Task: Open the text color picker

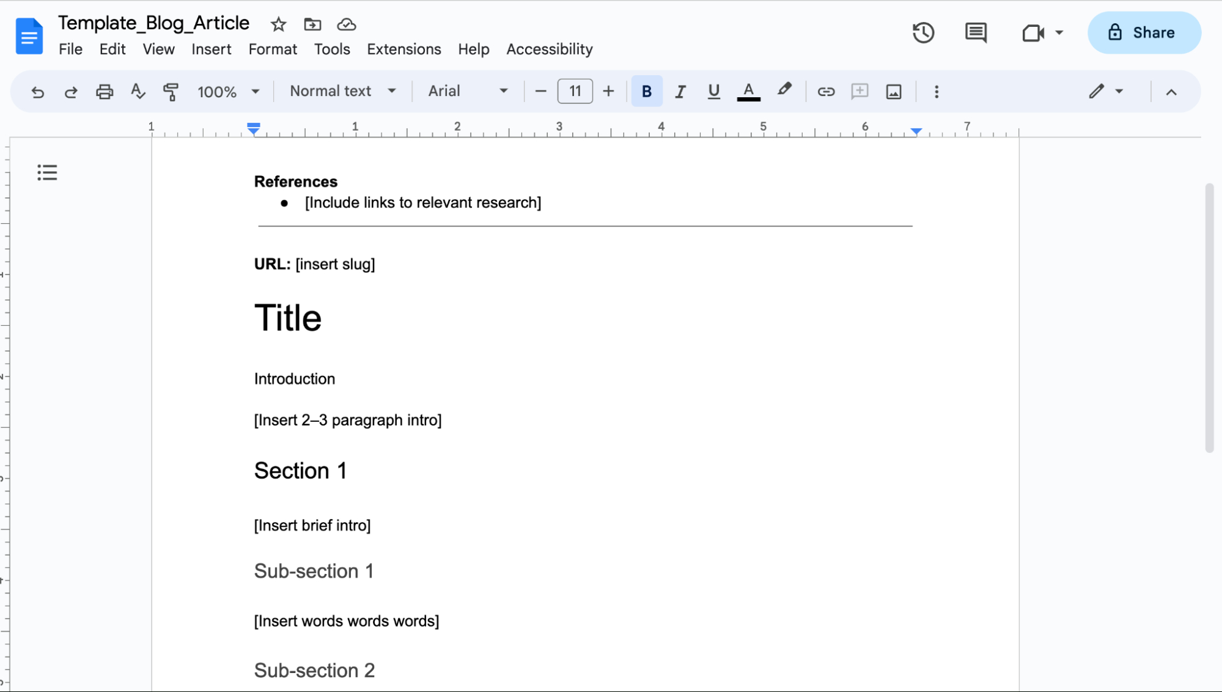Action: (748, 91)
